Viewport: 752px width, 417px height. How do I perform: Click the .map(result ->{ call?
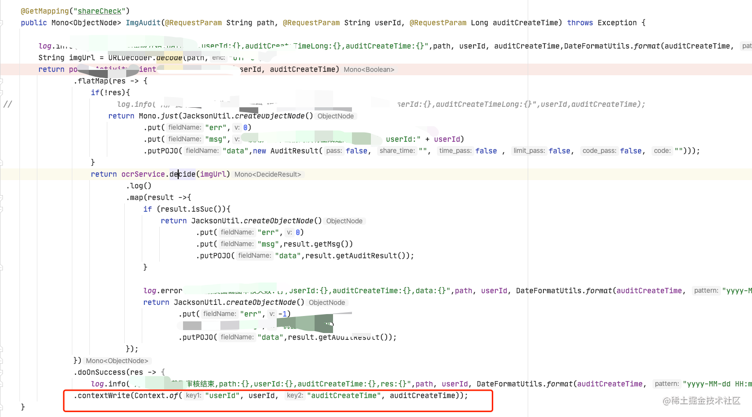pos(158,198)
